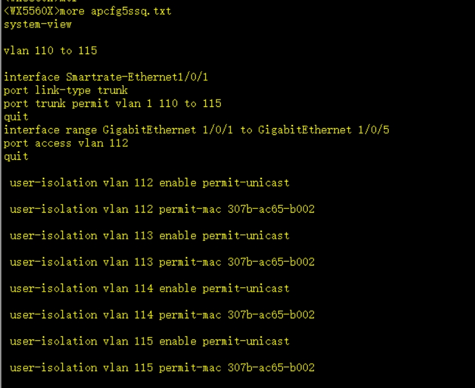The width and height of the screenshot is (475, 388).
Task: Click the MAC address on vlan 112 permit-mac line
Action: pyautogui.click(x=271, y=209)
